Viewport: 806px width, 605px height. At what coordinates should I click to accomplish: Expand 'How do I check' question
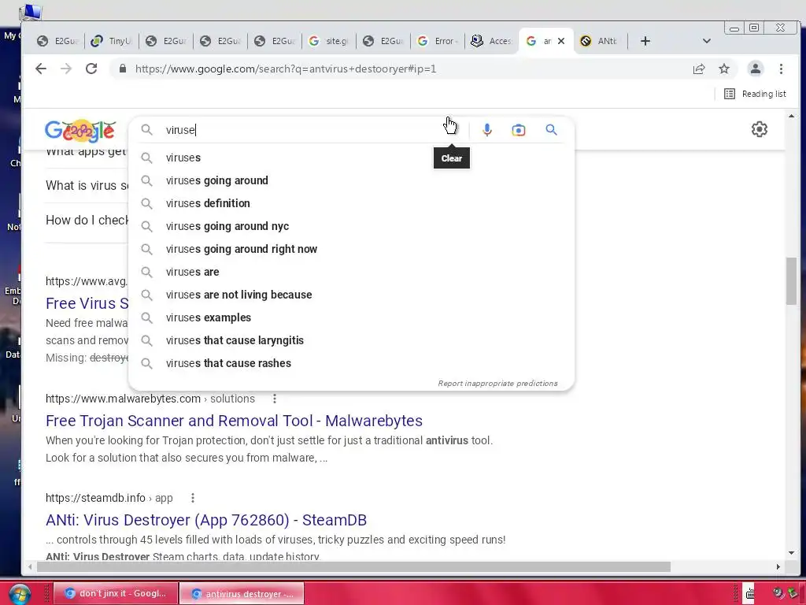(87, 221)
